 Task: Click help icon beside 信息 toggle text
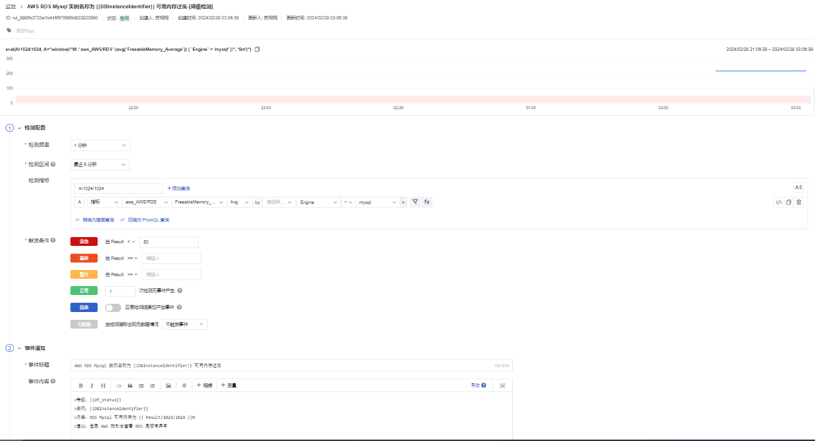[180, 307]
